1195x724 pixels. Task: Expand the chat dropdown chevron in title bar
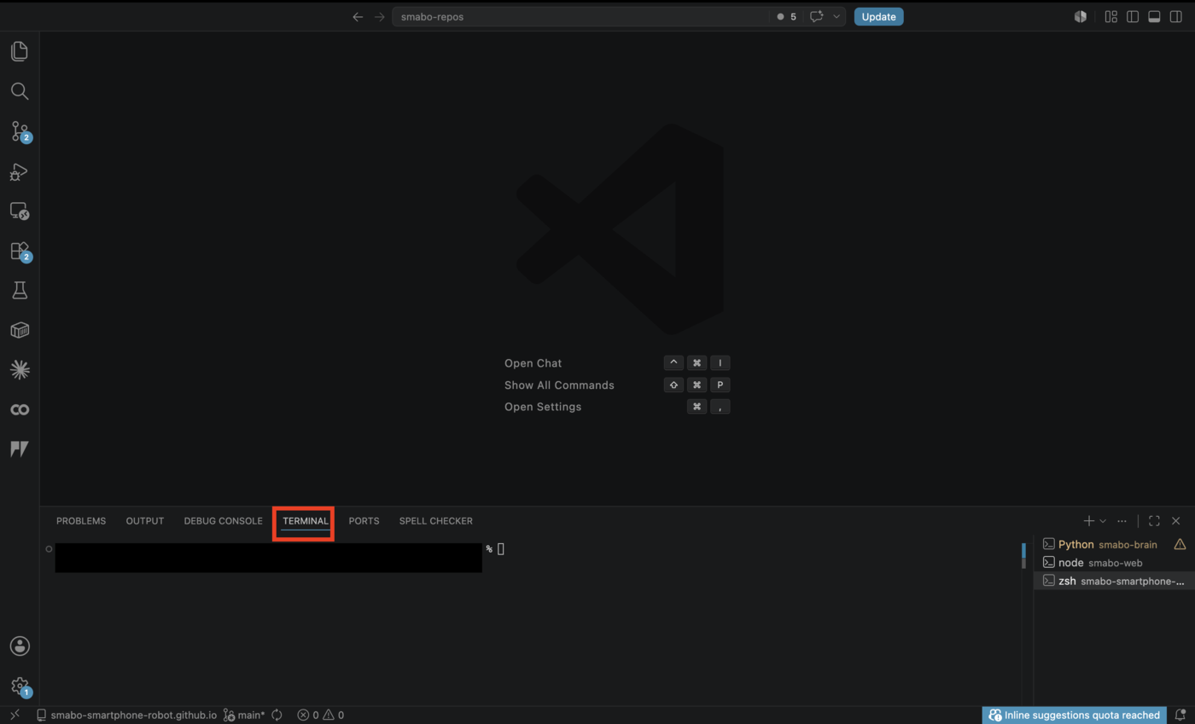coord(836,16)
